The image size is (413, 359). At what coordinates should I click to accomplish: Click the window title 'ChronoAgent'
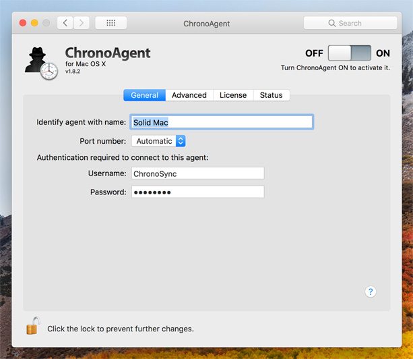(206, 24)
